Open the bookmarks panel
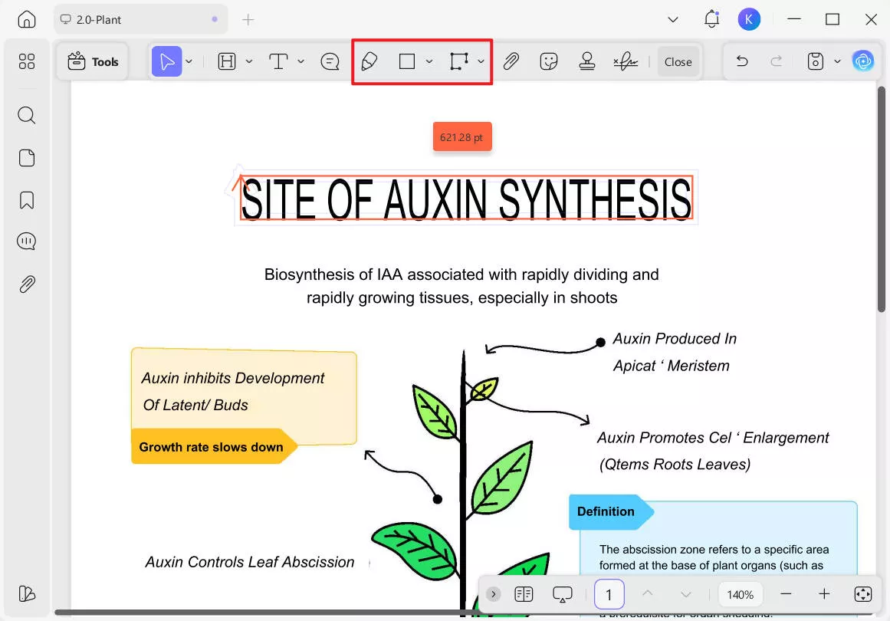Screen dimensions: 890x621 pos(26,199)
